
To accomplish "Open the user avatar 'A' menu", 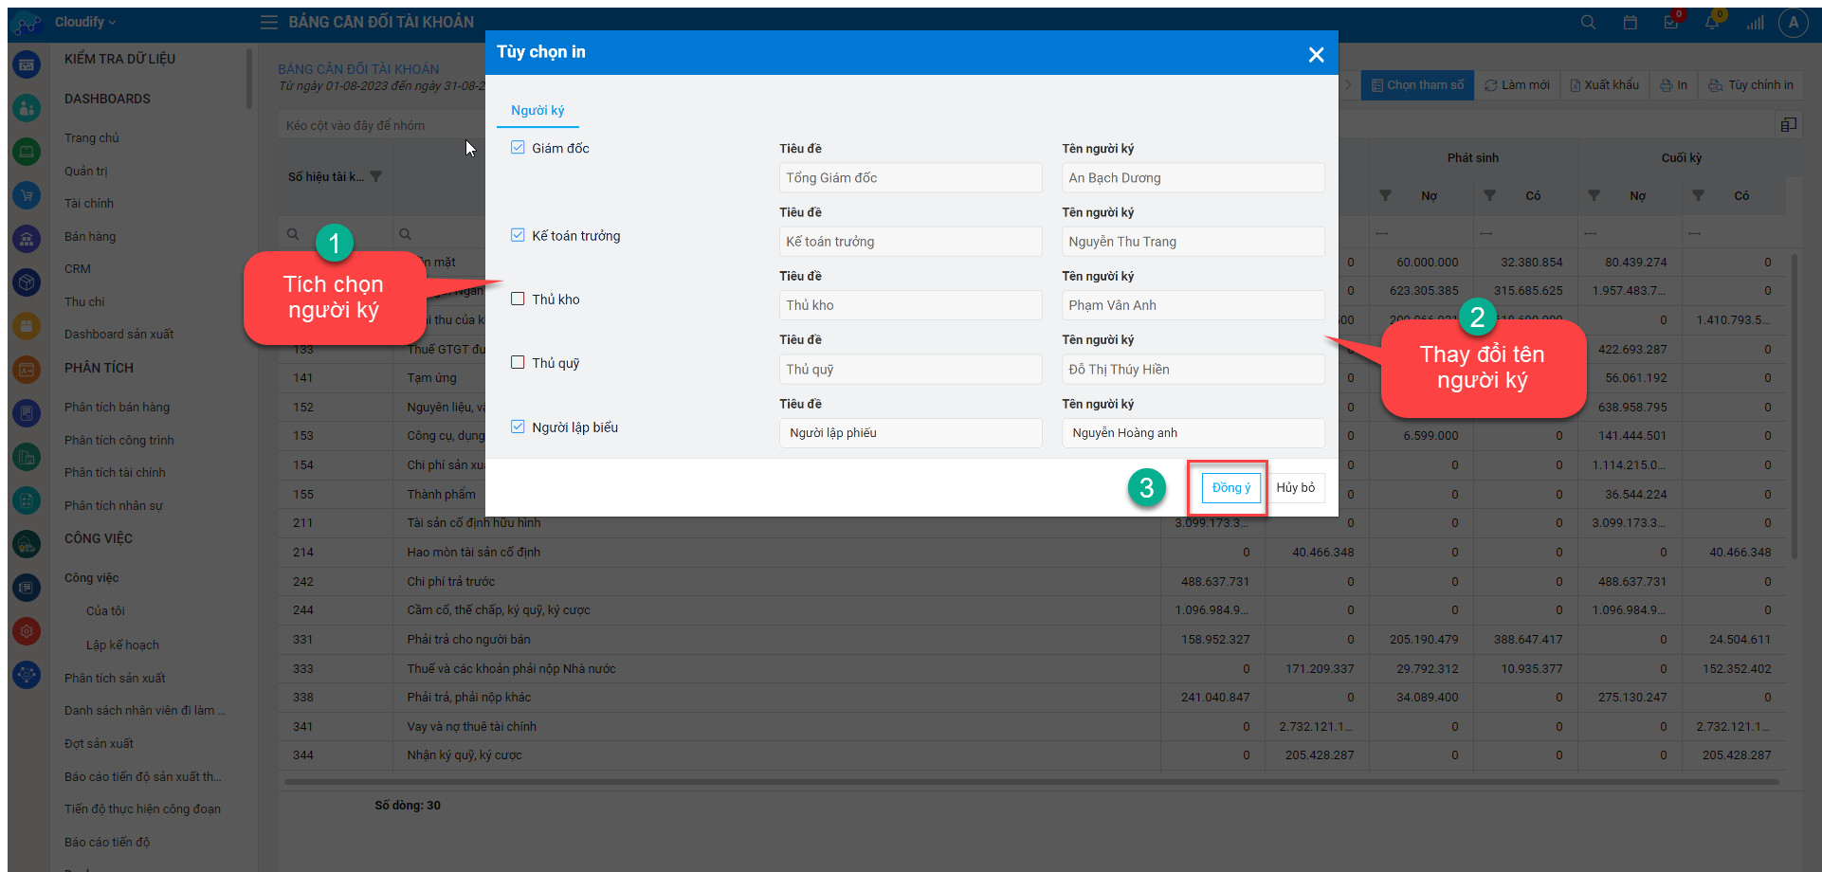I will (1794, 23).
